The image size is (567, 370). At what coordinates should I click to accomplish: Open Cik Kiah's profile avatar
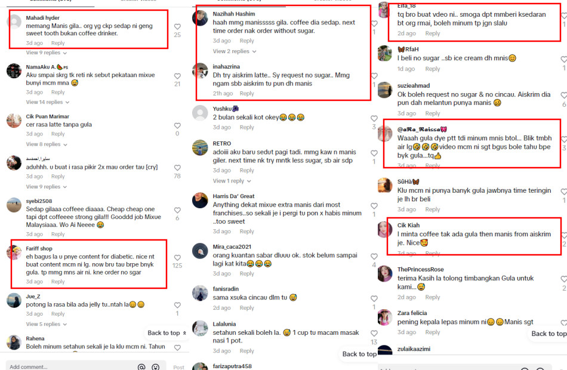(x=385, y=230)
